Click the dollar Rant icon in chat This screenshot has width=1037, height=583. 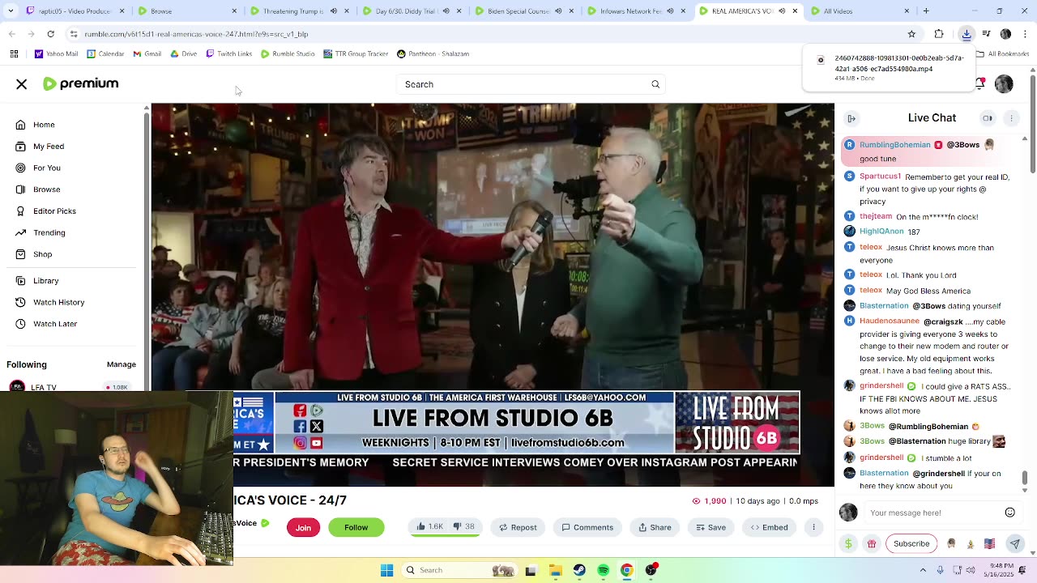[x=848, y=544]
